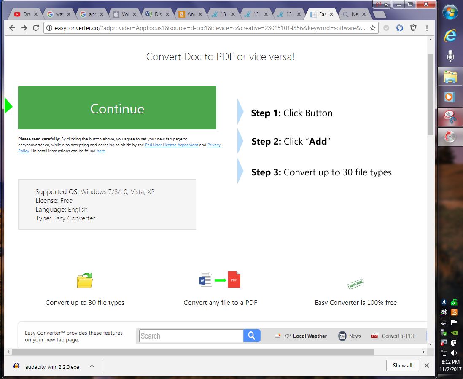Open the Windows Start orb

(x=450, y=12)
